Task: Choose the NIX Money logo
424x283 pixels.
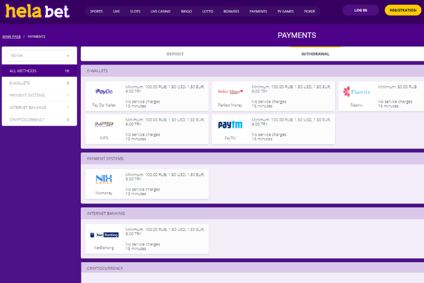Action: point(104,179)
